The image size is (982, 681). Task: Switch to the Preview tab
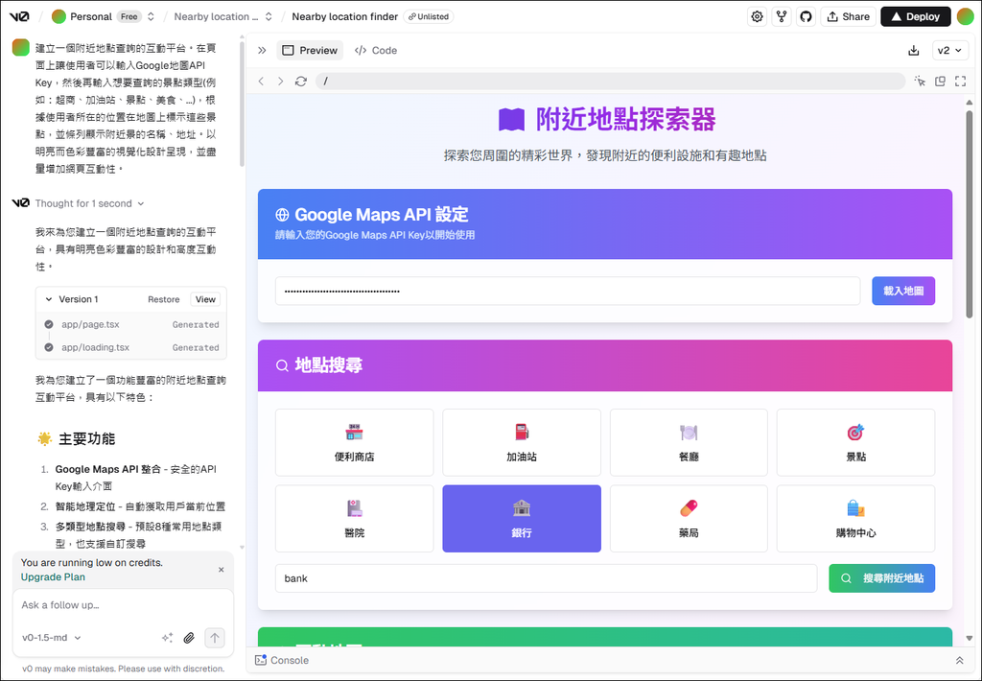click(x=310, y=50)
